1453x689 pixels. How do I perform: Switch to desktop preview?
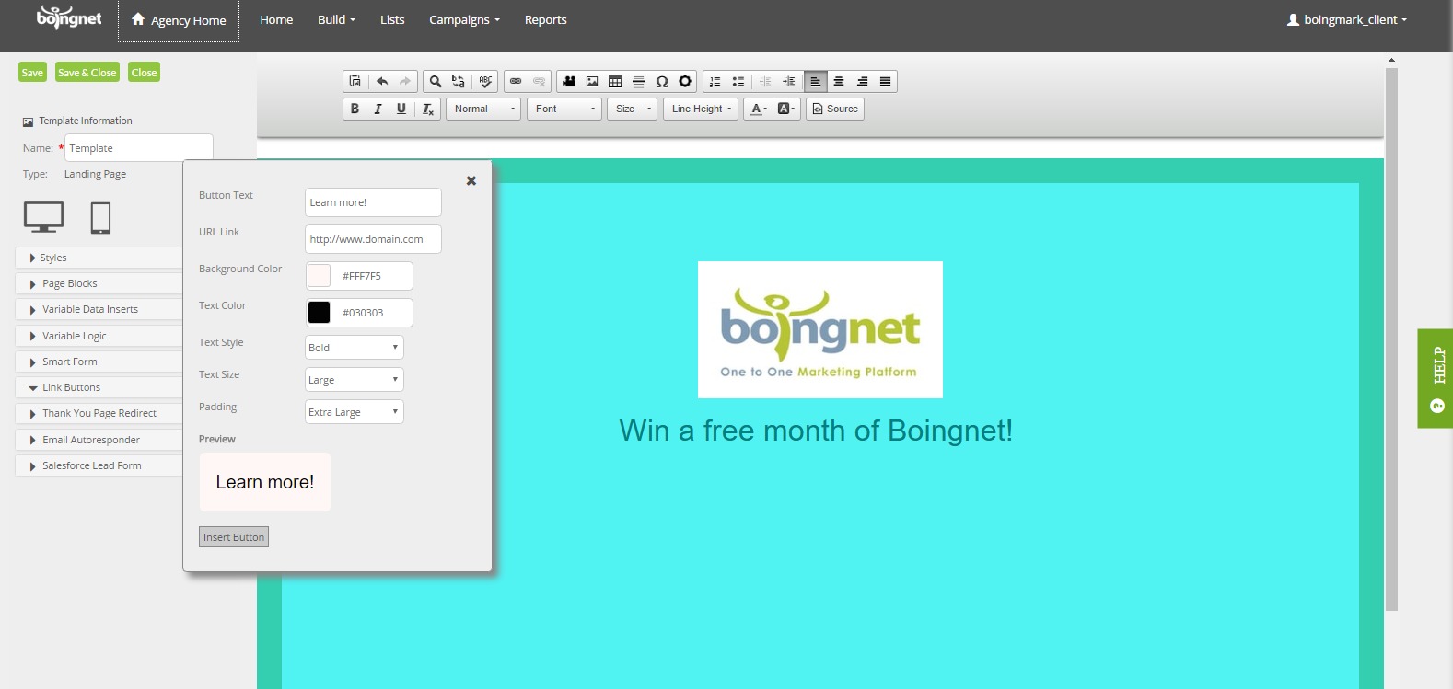(43, 217)
